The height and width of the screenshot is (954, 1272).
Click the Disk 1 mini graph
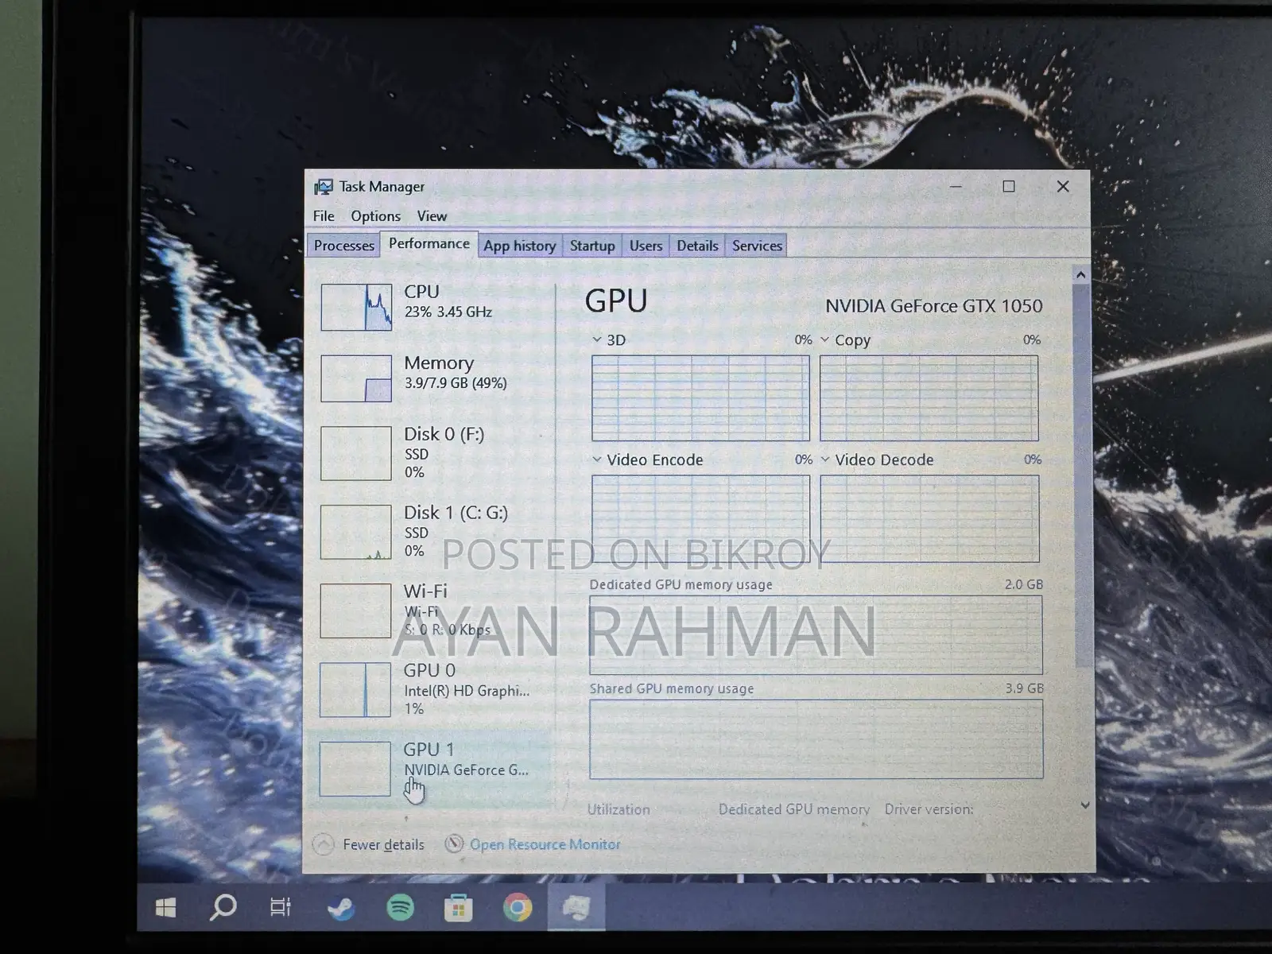pyautogui.click(x=356, y=532)
